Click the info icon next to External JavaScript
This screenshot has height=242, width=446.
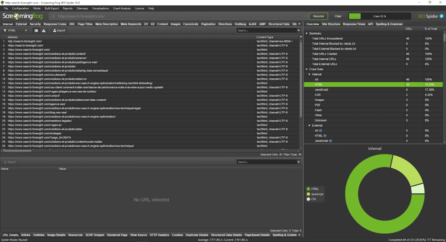[331, 141]
